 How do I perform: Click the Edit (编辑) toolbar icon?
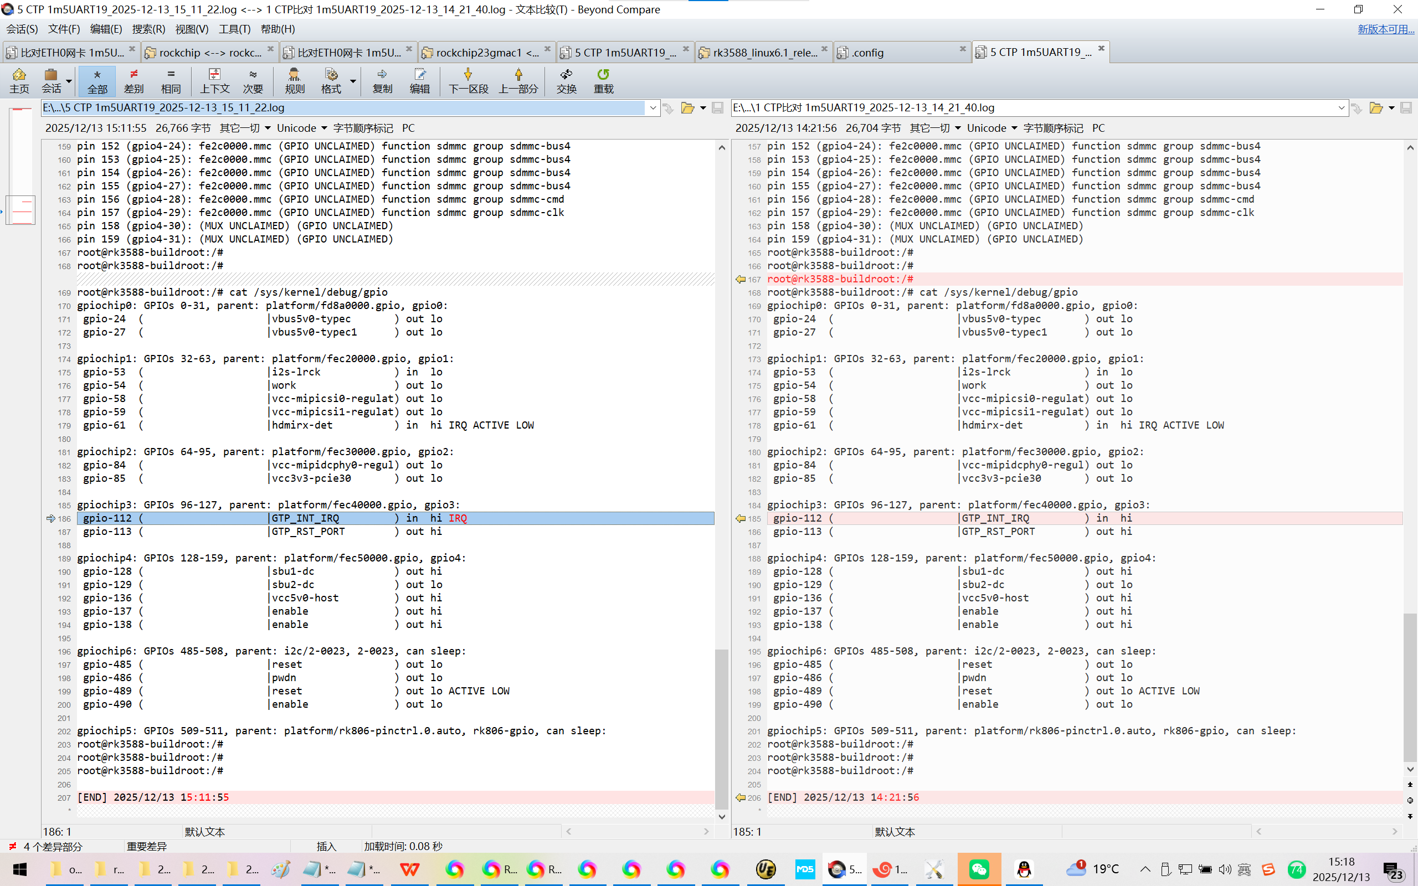coord(419,81)
